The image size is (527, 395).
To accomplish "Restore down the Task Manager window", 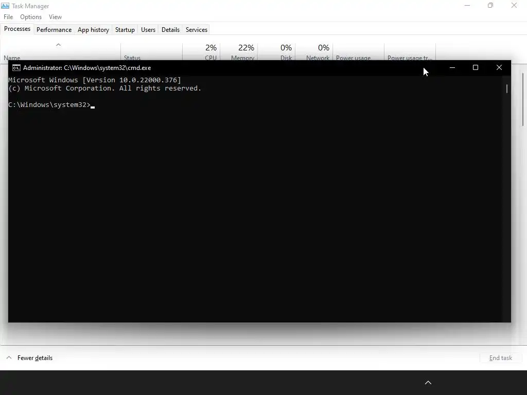I will point(490,6).
